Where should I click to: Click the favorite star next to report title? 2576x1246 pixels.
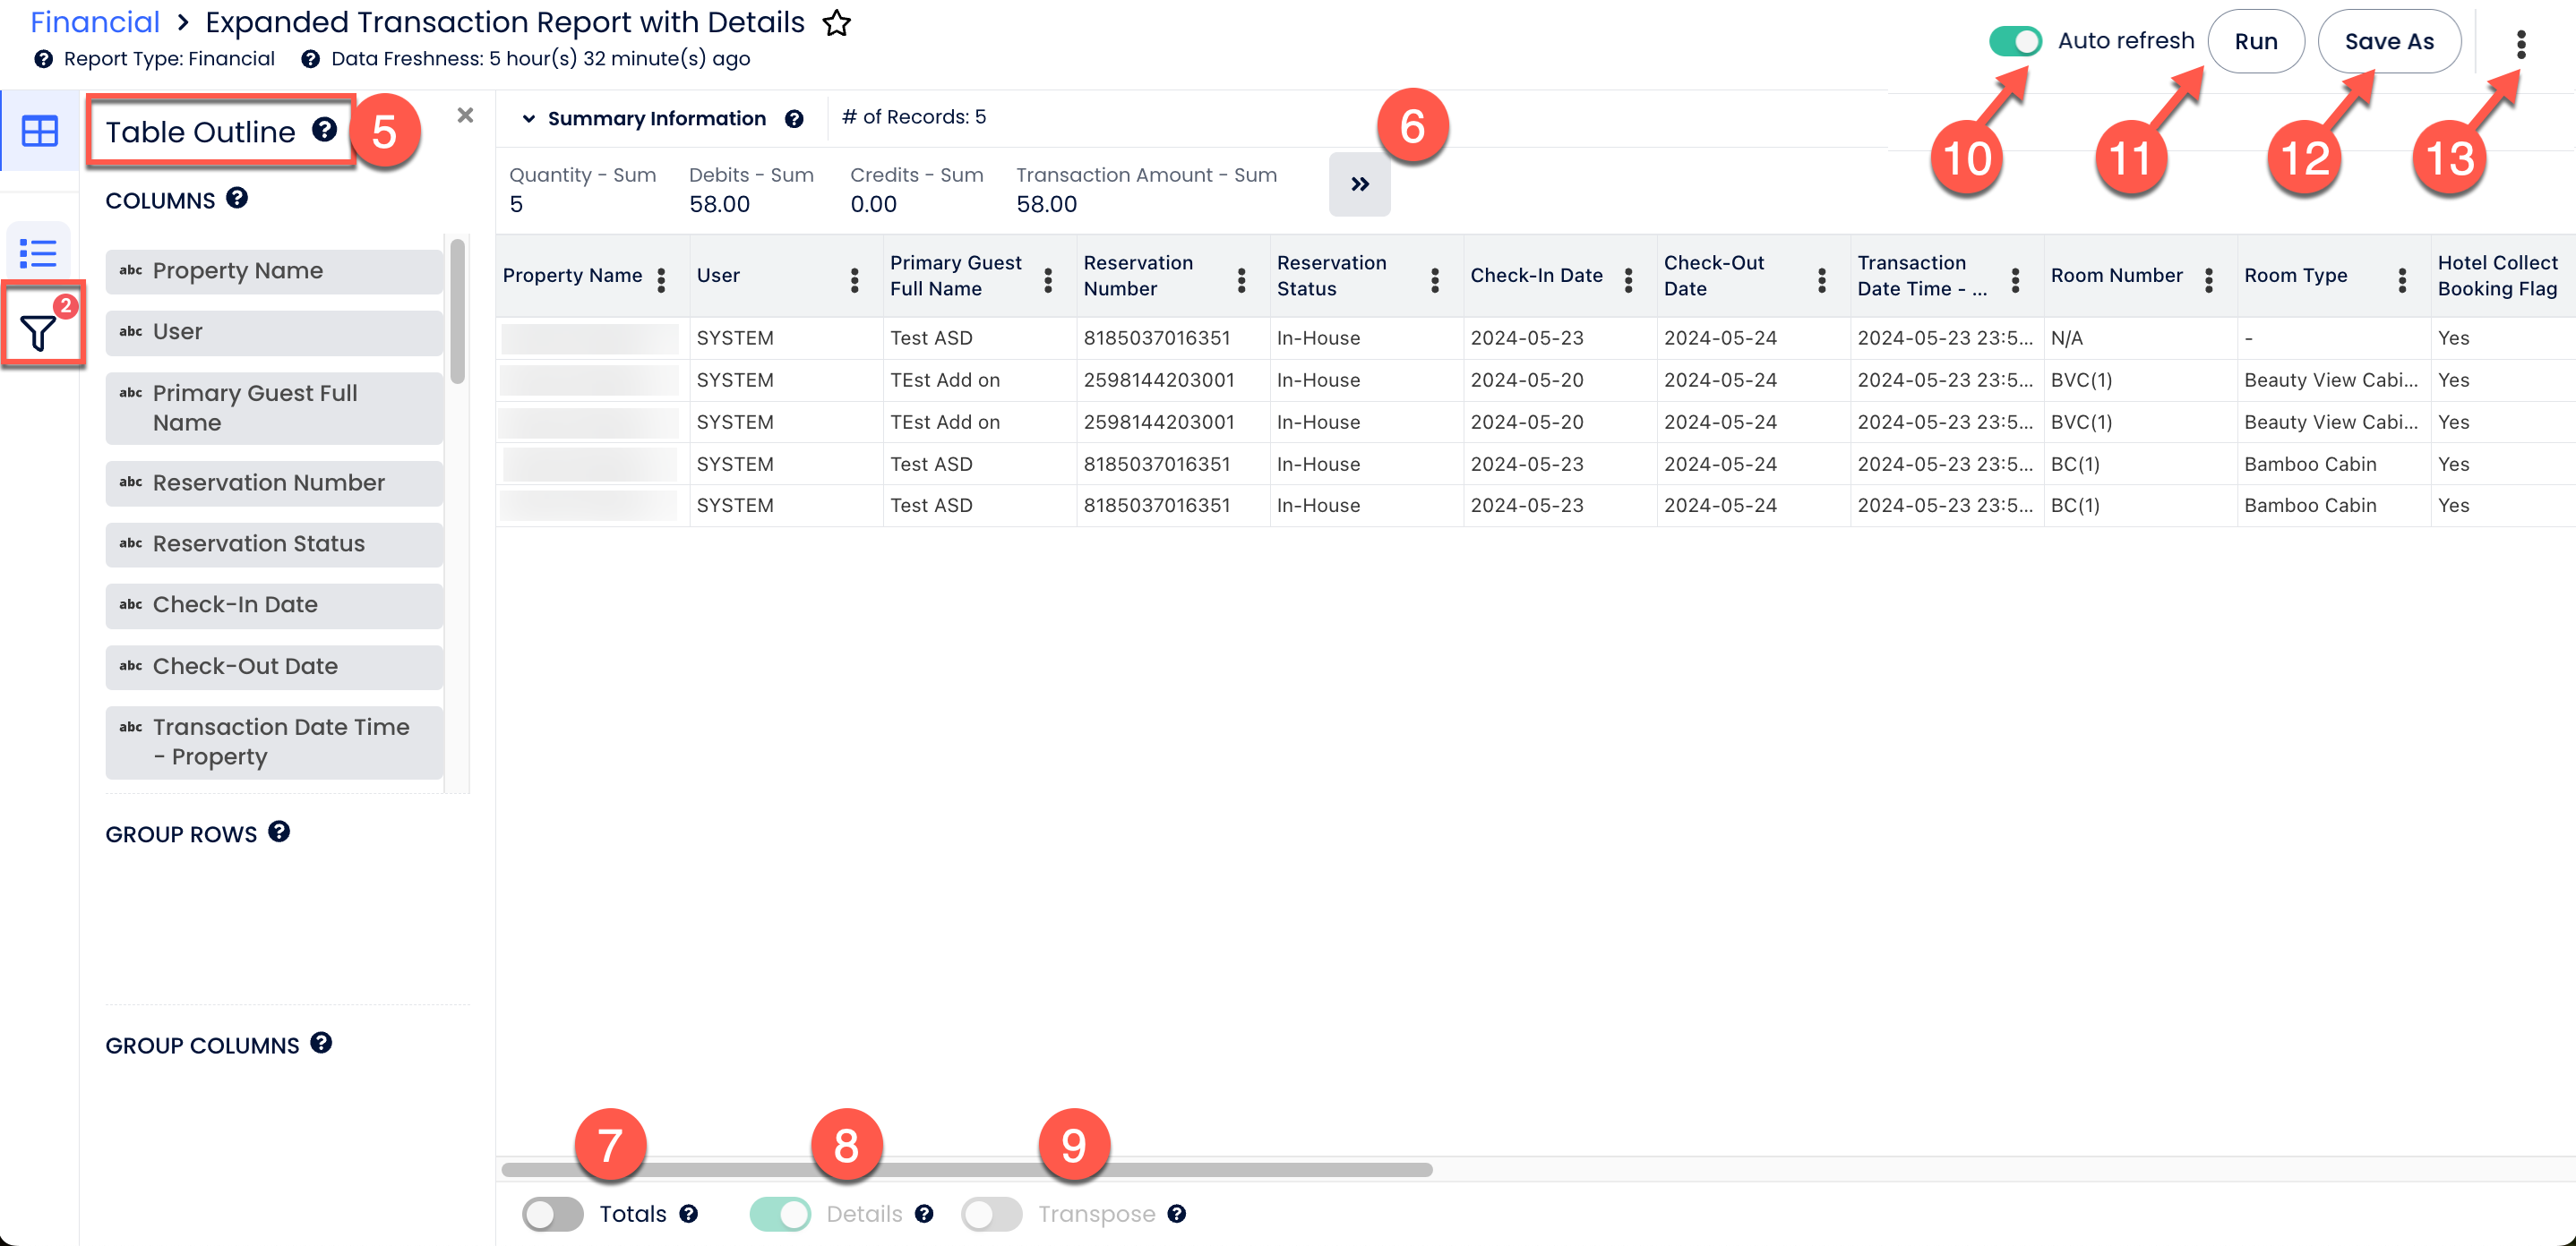point(836,23)
